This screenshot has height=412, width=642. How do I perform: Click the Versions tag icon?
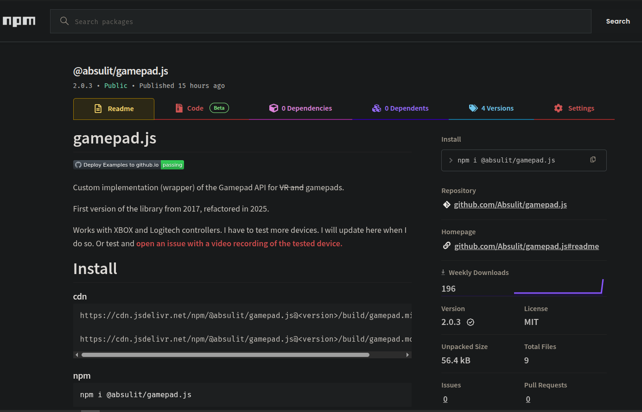pos(473,108)
